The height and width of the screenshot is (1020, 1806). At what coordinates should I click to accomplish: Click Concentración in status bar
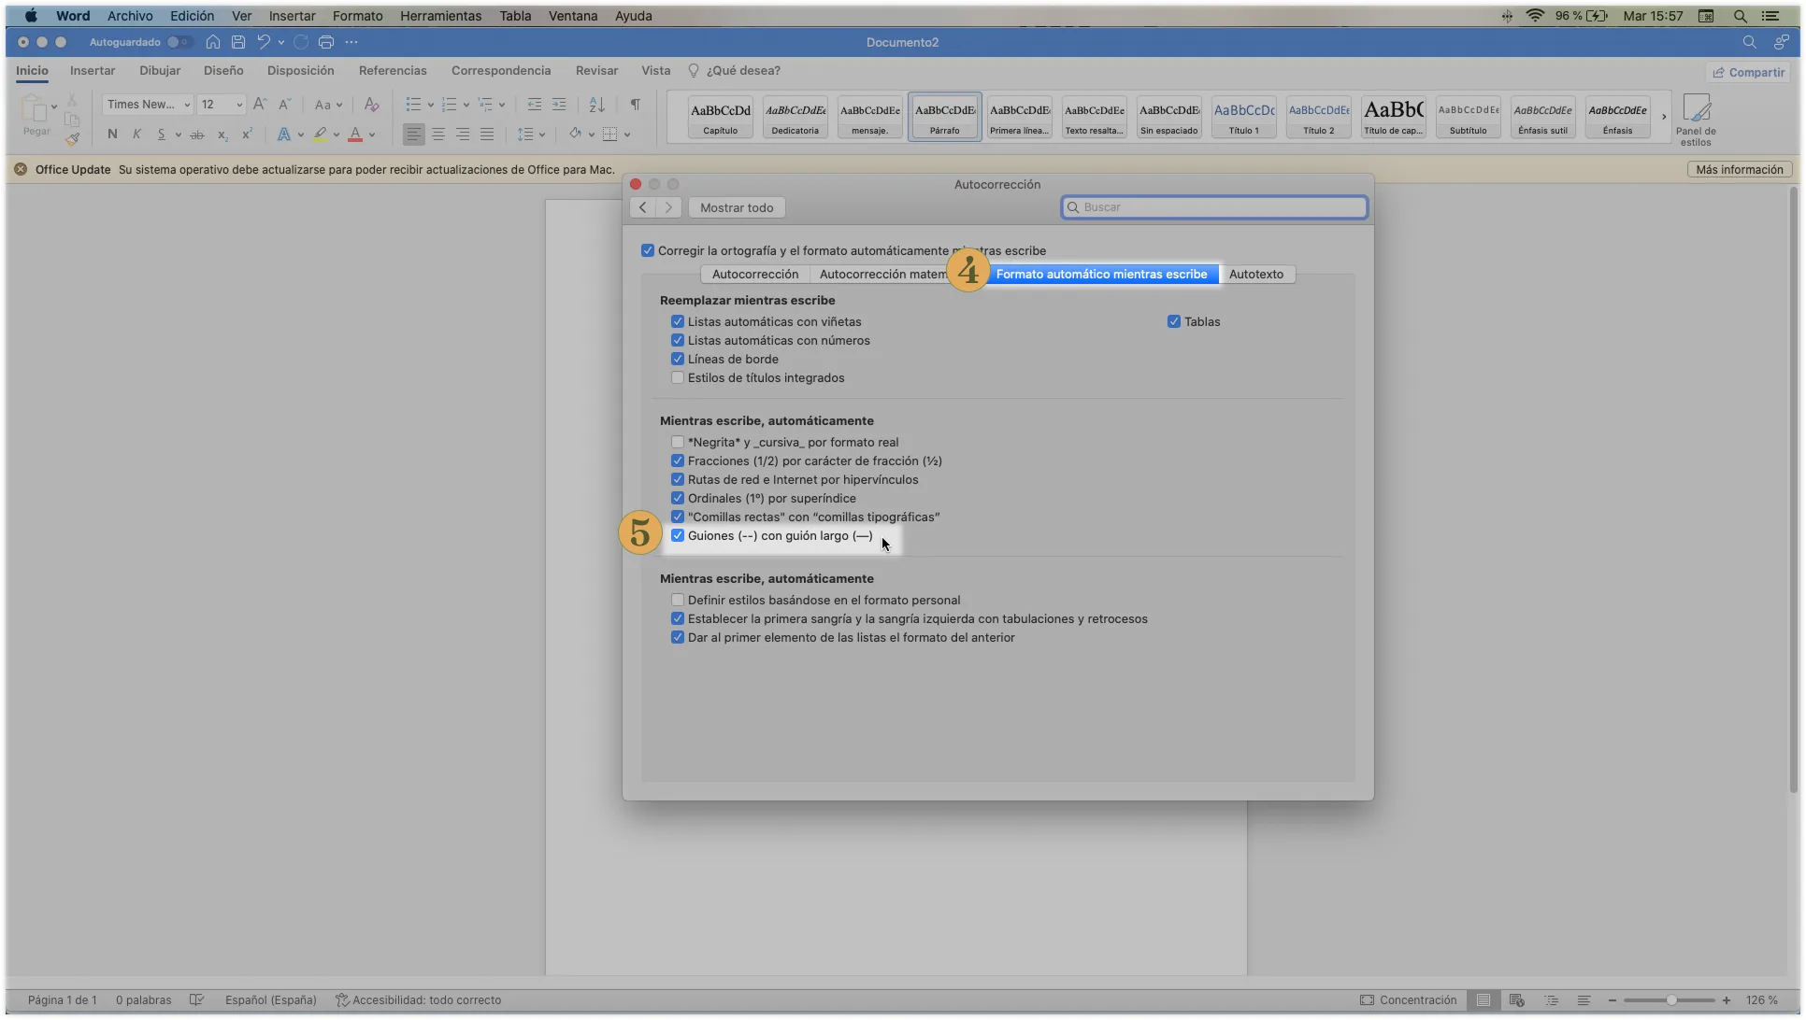tap(1408, 999)
